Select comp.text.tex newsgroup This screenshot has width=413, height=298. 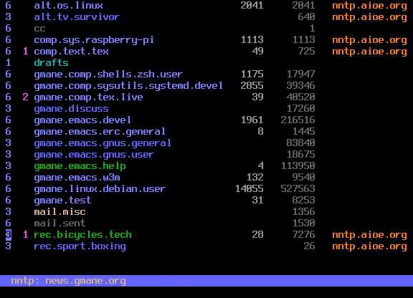[x=71, y=52]
